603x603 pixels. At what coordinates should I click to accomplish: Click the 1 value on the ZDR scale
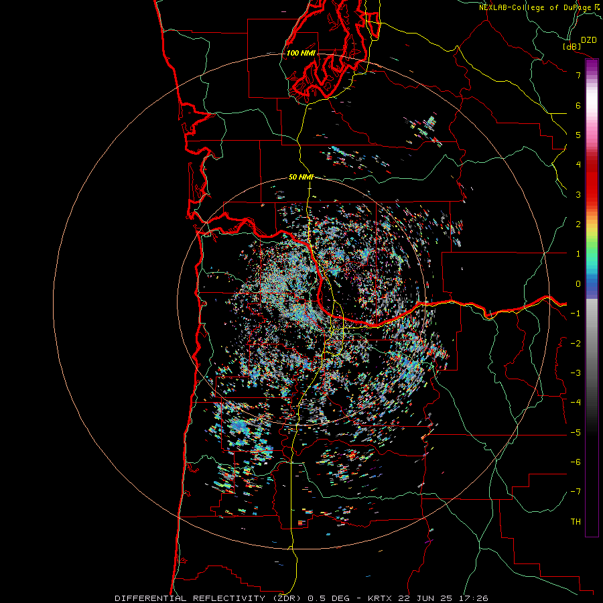578,254
